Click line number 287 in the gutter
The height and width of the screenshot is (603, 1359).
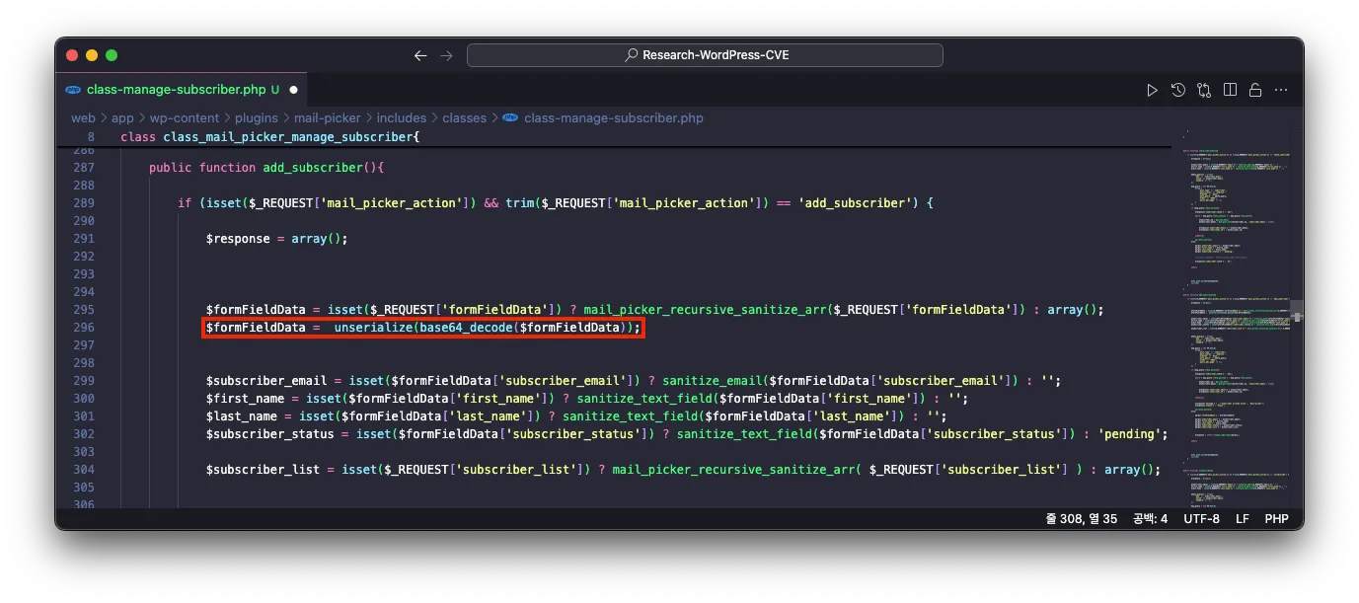click(x=83, y=168)
